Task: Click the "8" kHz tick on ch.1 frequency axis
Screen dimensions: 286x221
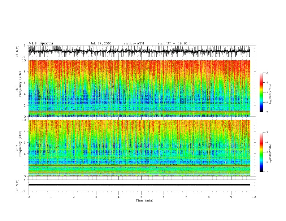Action: point(25,71)
